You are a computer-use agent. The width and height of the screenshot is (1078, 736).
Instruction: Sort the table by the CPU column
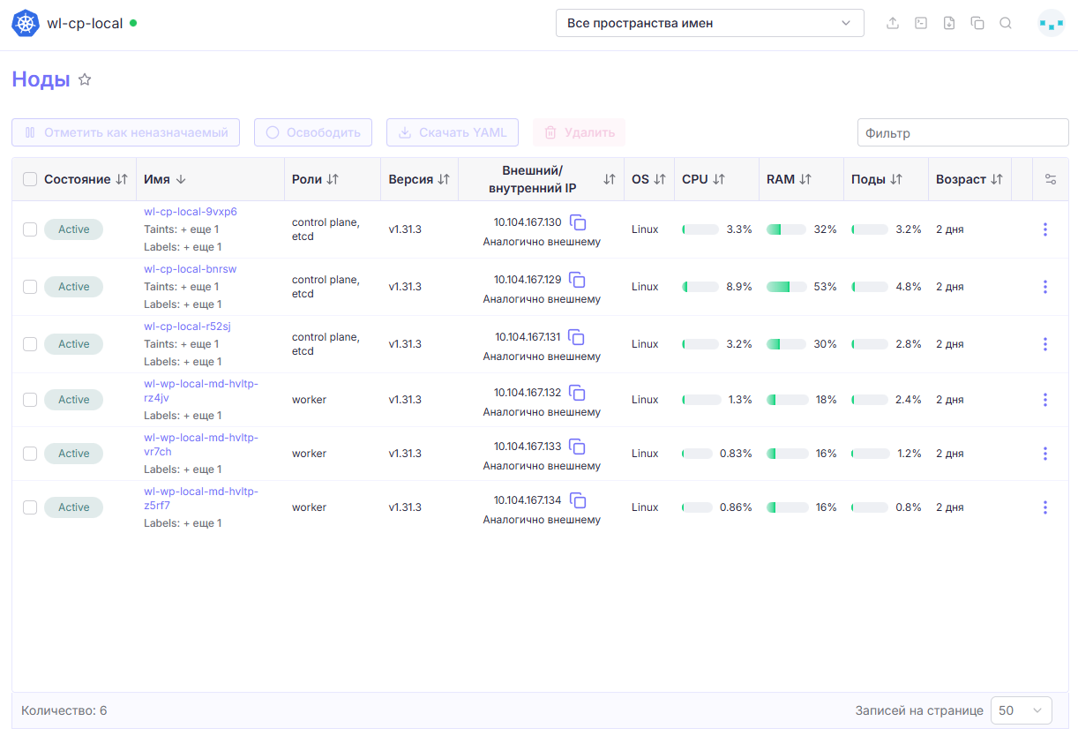pyautogui.click(x=703, y=179)
